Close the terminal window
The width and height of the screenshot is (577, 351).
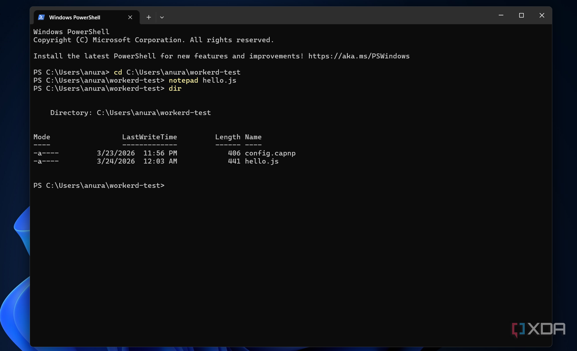click(542, 15)
